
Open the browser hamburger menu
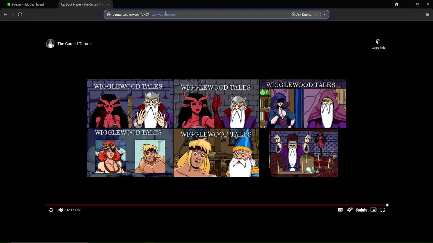428,14
